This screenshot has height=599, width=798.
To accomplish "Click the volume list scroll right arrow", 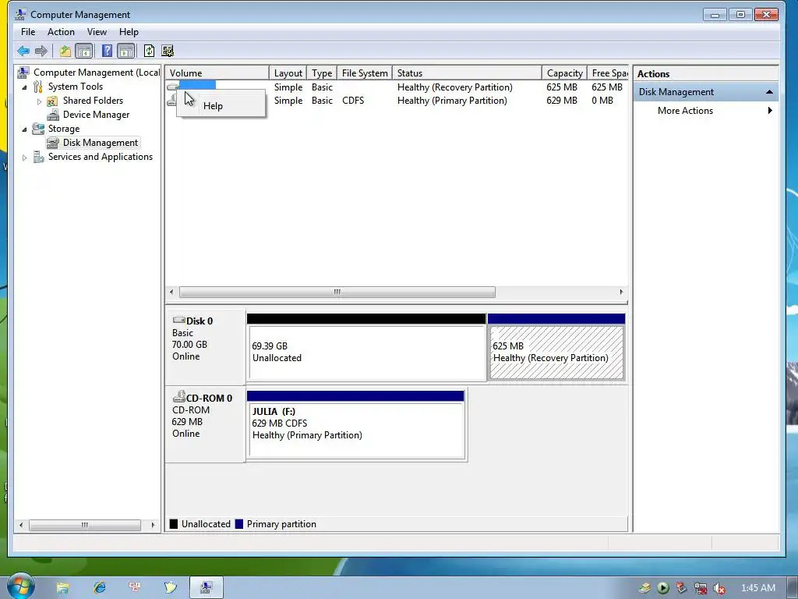I will [621, 292].
